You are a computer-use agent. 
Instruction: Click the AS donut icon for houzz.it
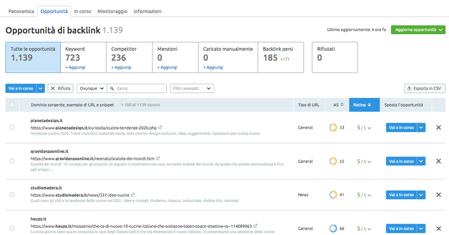tap(333, 228)
